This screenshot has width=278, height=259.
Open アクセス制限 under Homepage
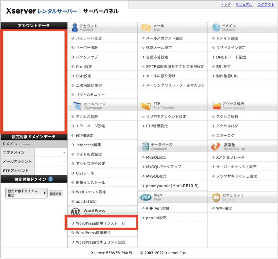point(87,117)
